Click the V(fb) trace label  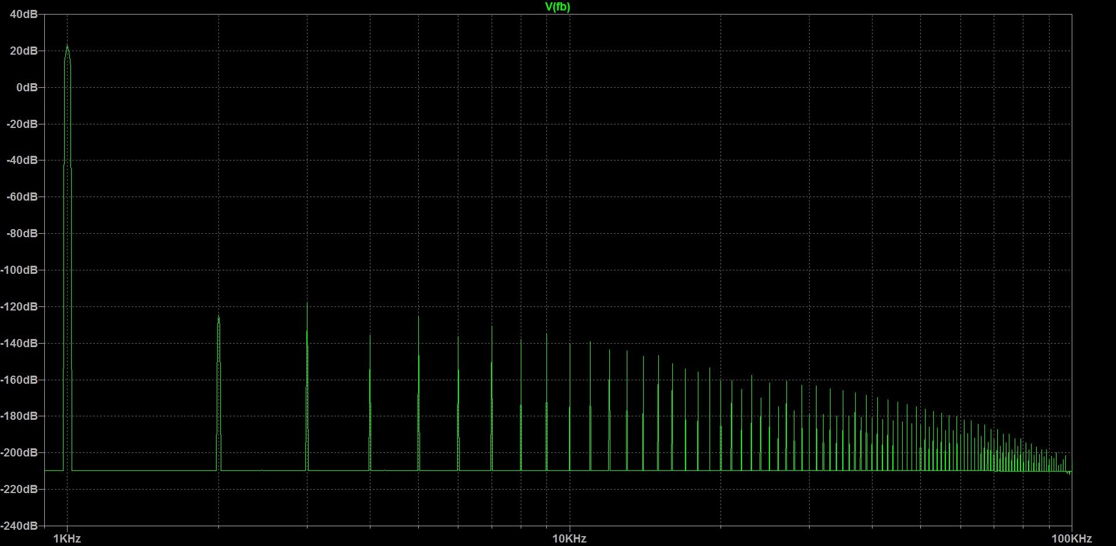tap(557, 6)
